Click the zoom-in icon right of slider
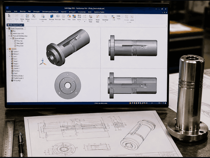Image resolution: width=210 pixels, height=158 pixels. (x=159, y=103)
